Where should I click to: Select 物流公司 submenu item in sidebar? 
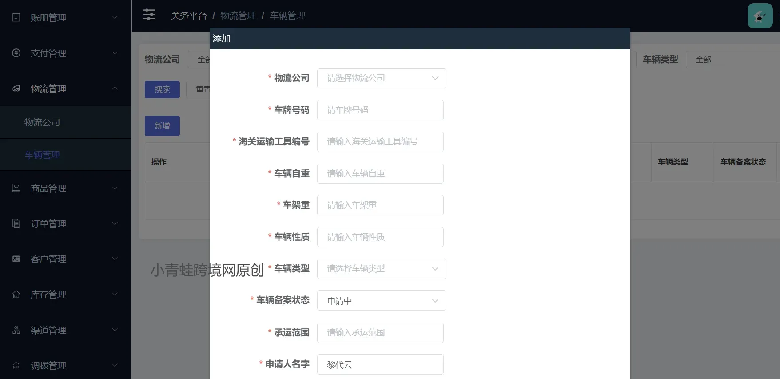42,122
